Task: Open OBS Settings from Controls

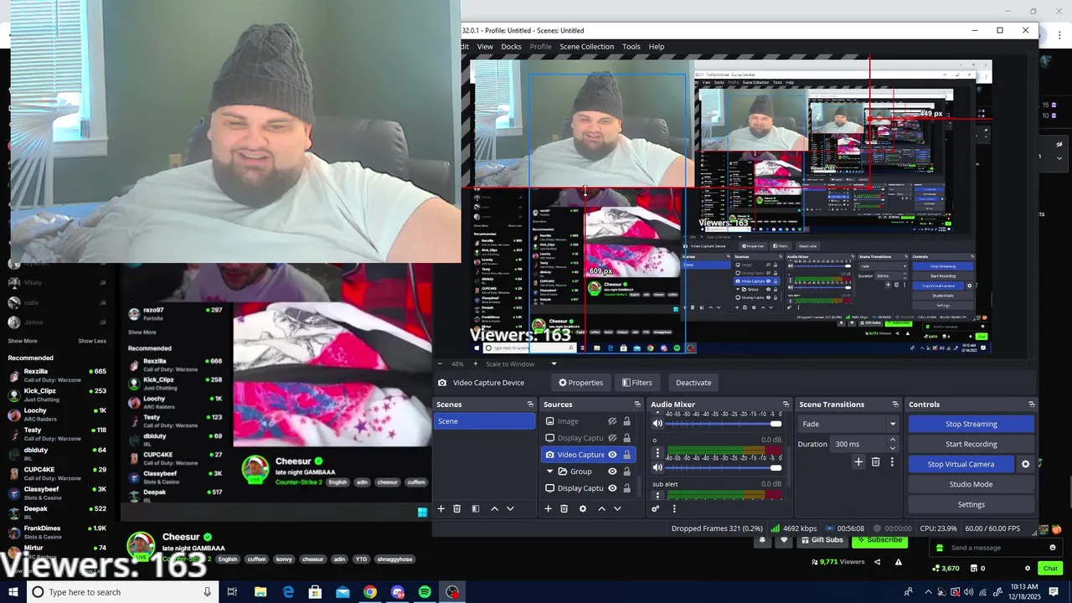Action: 971,504
